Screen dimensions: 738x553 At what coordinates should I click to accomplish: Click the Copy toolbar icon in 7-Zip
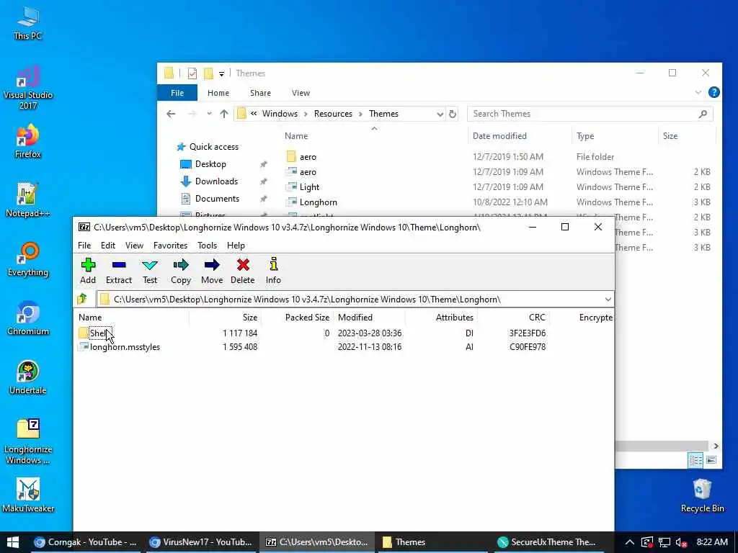coord(181,271)
